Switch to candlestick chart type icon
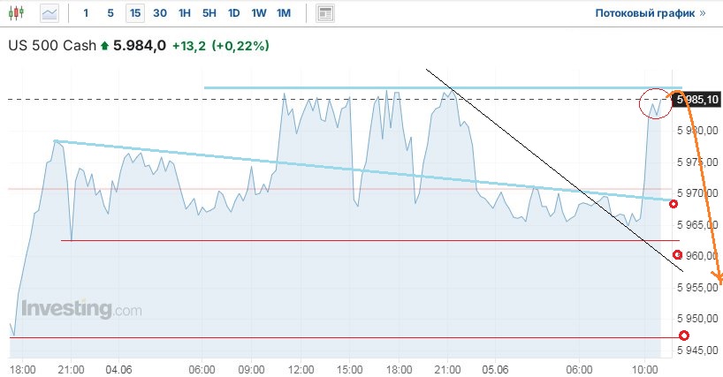Image resolution: width=723 pixels, height=377 pixels. (18, 13)
